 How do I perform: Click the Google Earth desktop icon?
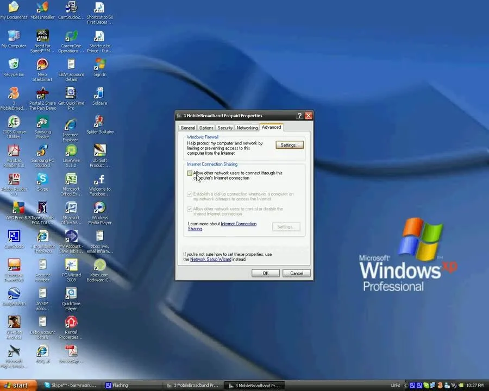[x=14, y=297]
